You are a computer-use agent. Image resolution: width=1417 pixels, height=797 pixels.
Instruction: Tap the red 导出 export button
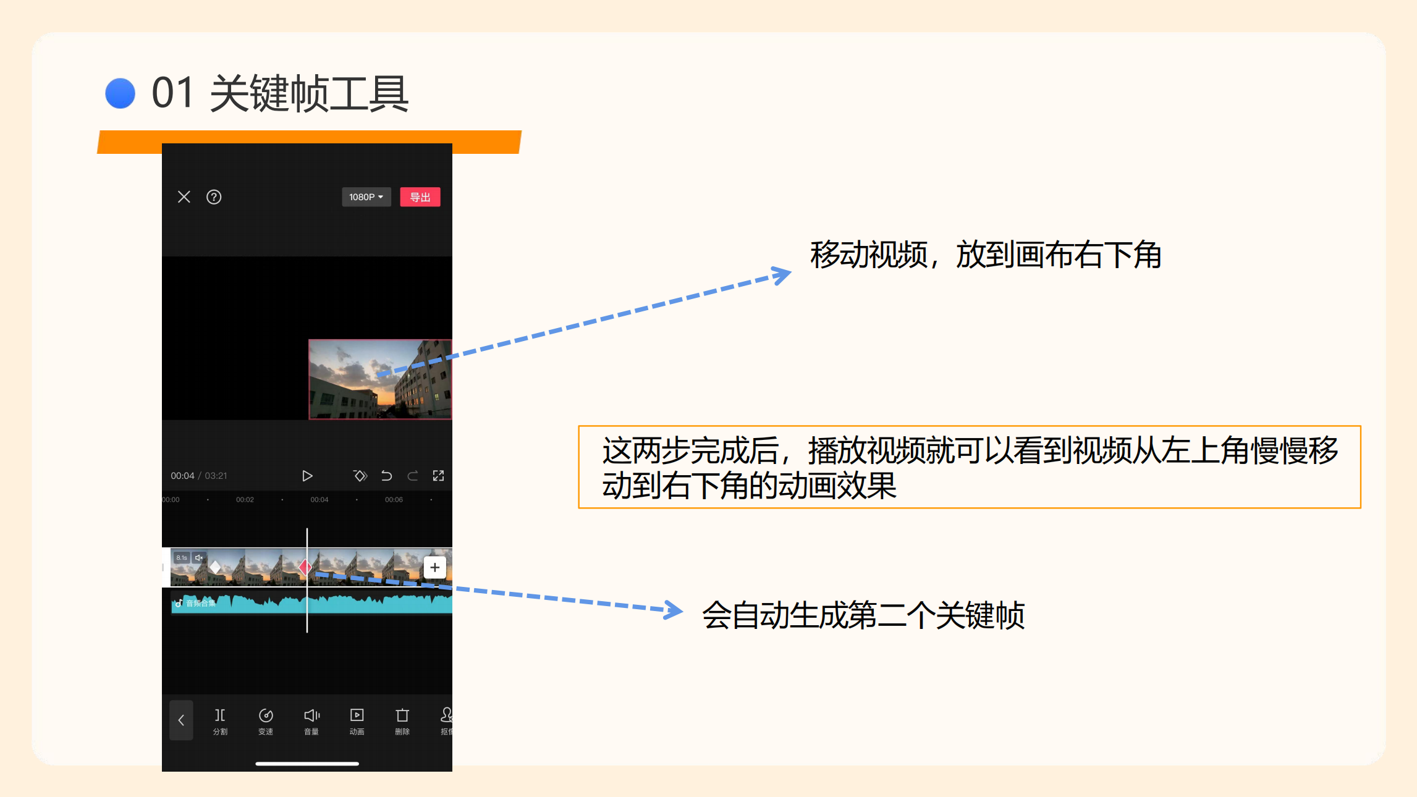point(420,197)
